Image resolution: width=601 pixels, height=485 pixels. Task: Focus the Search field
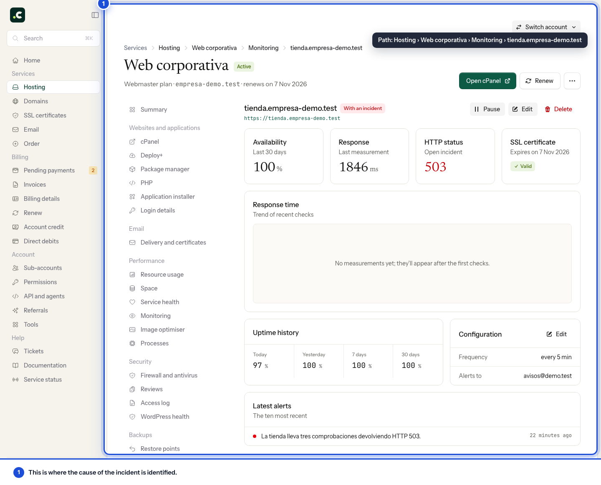click(53, 38)
